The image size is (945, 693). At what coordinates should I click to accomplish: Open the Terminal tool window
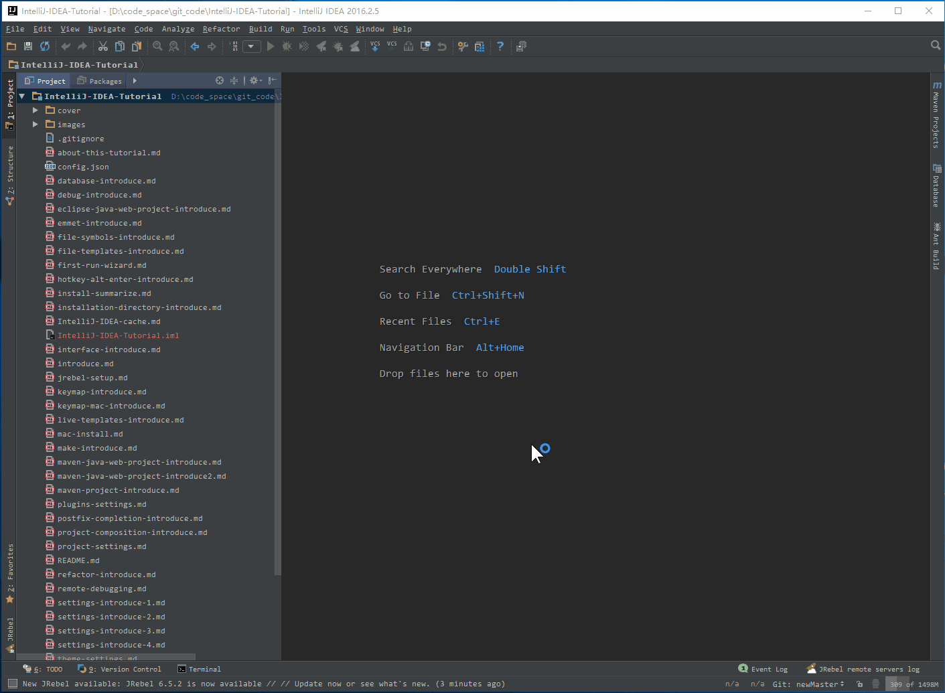tap(199, 669)
